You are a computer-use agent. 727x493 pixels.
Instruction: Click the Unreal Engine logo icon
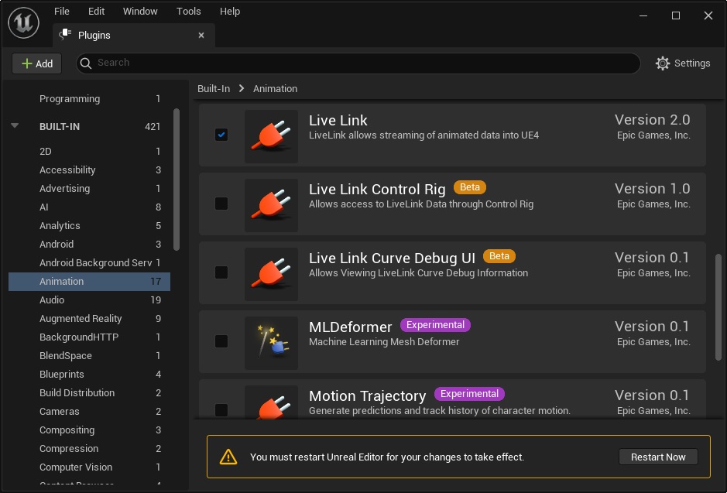(x=24, y=22)
